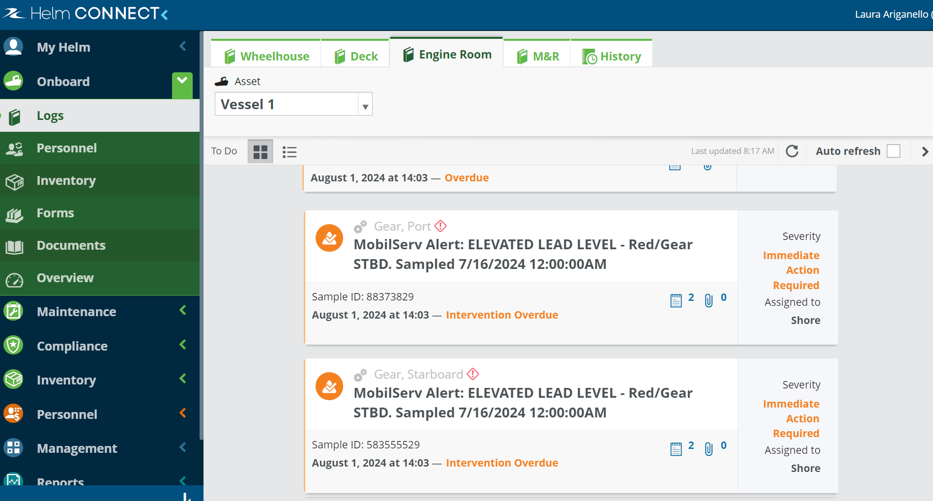Image resolution: width=933 pixels, height=501 pixels.
Task: Switch To Do to card grid view
Action: pos(260,151)
